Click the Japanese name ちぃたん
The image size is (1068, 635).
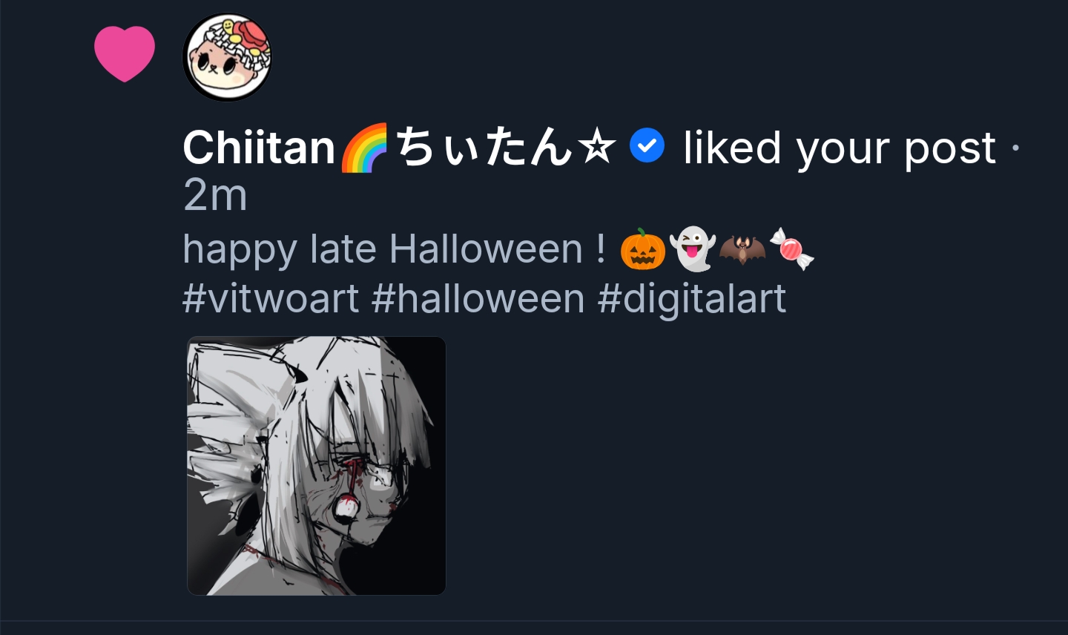click(484, 147)
